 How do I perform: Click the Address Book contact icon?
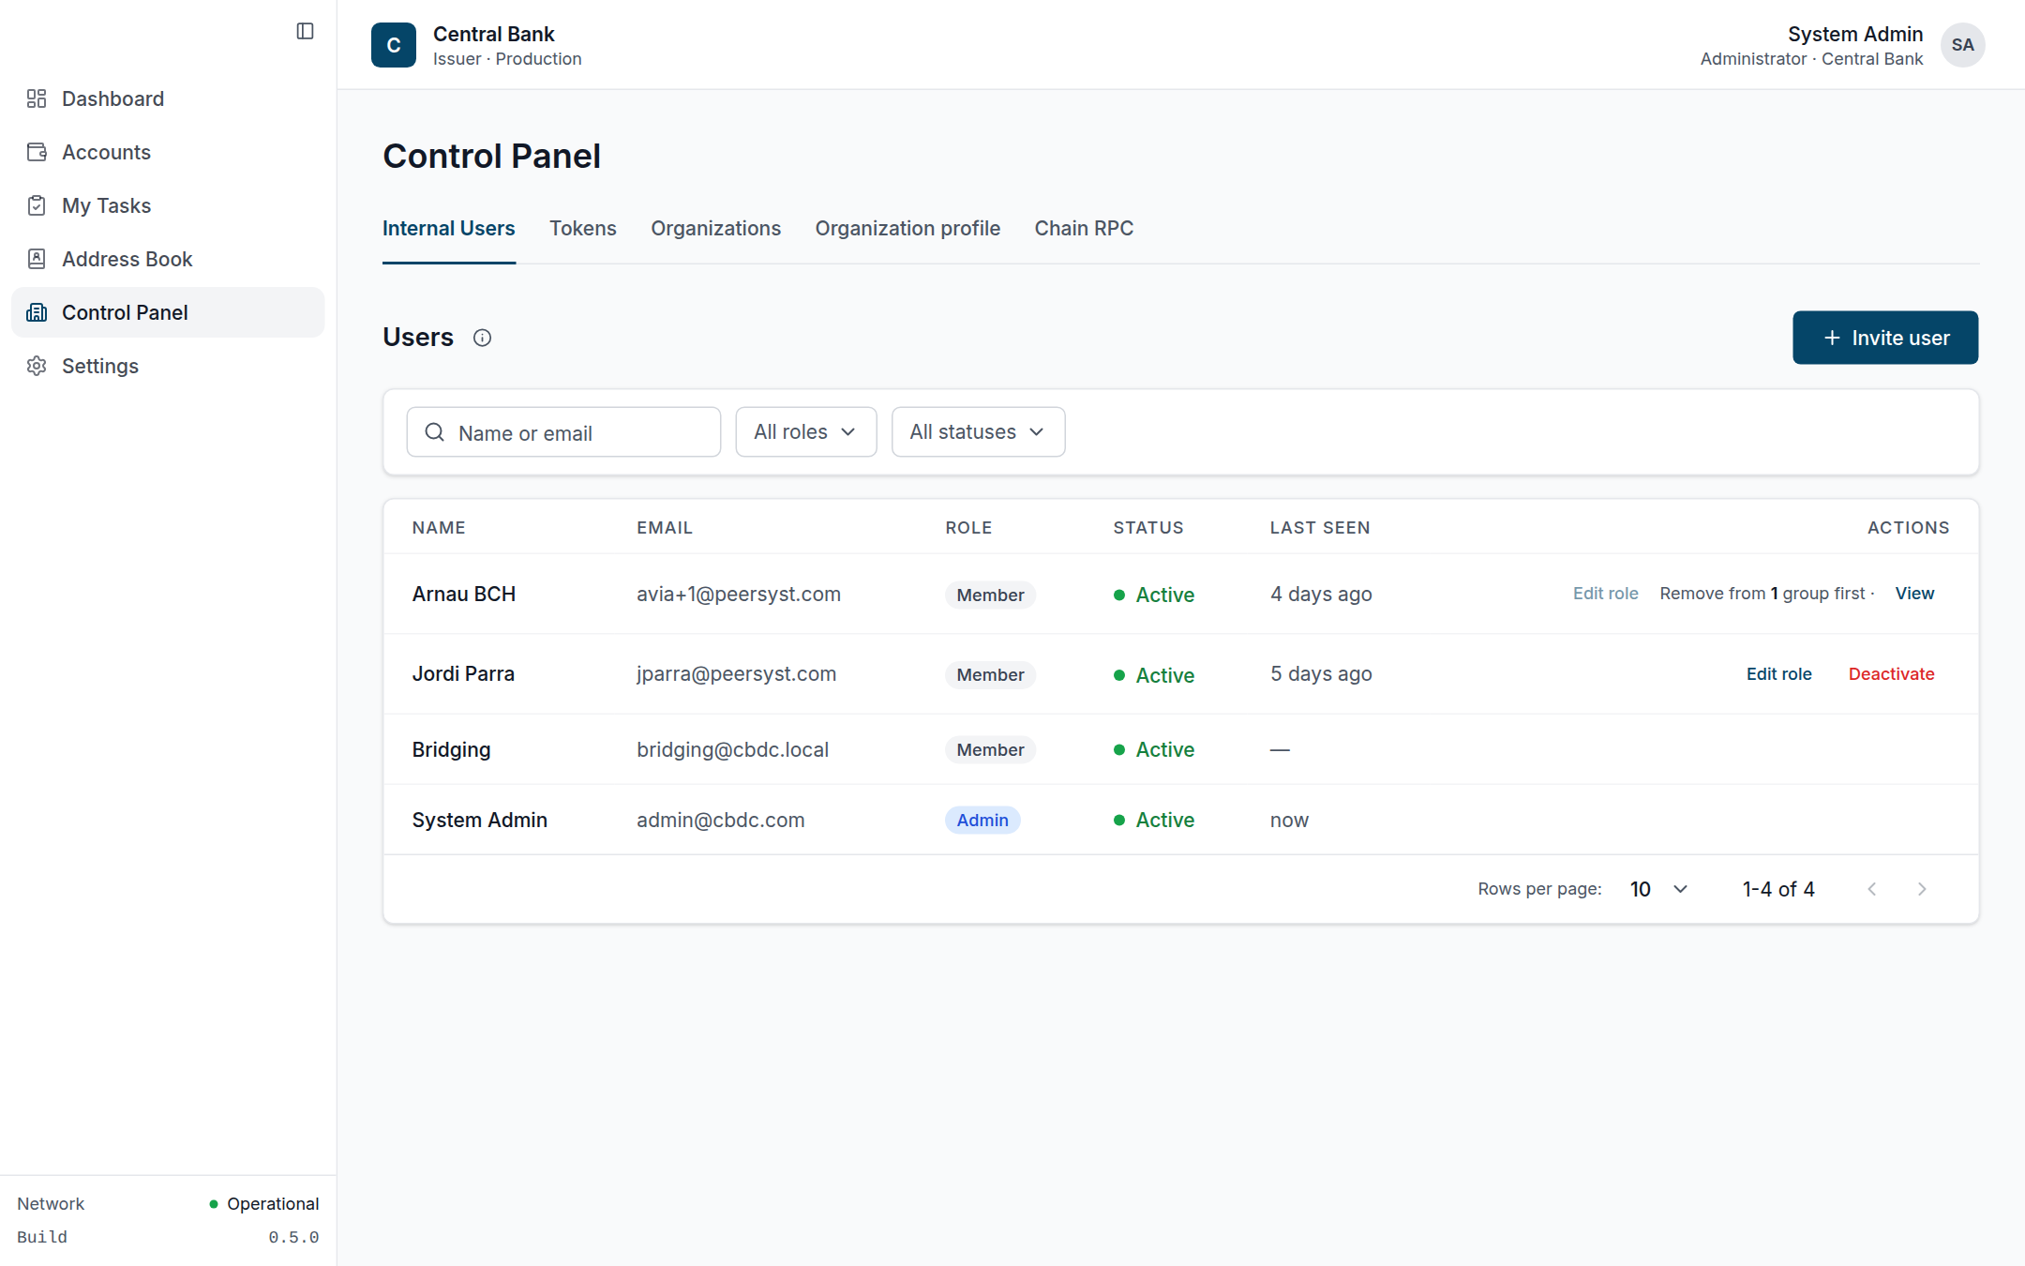tap(37, 259)
